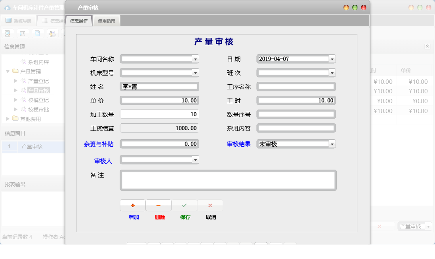Click the minus icon to delete record
The width and height of the screenshot is (435, 259).
point(158,205)
